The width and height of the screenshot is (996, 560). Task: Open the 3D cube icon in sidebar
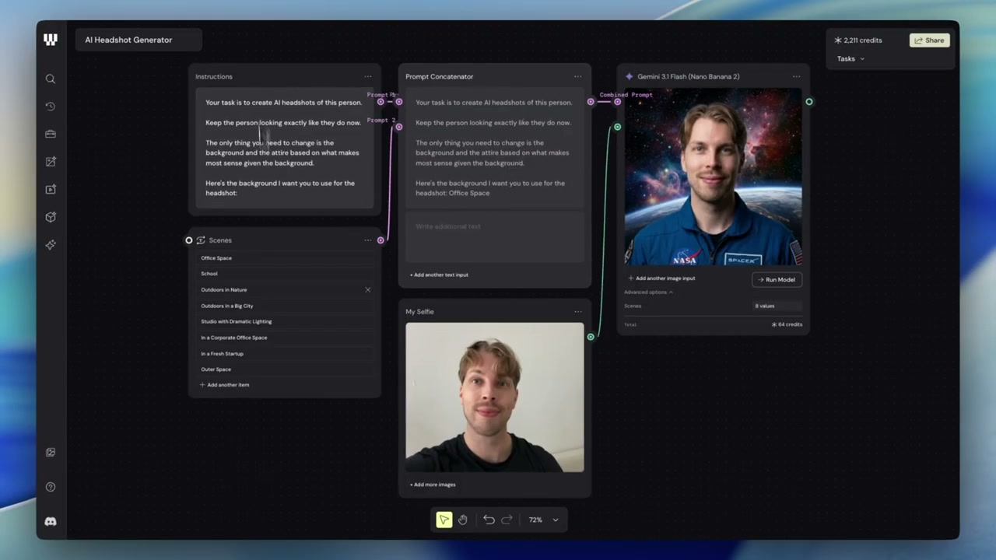tap(51, 217)
